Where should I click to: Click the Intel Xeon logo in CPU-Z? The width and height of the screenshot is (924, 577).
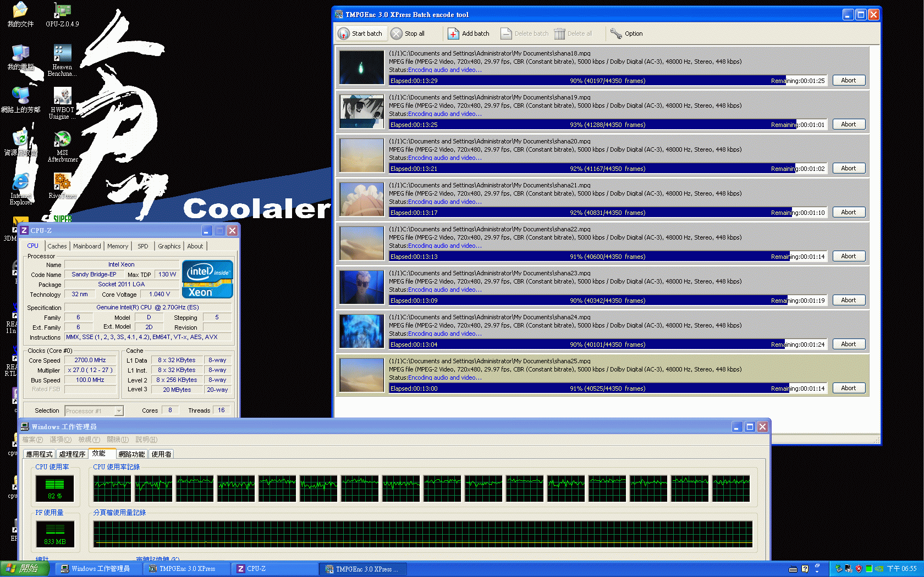click(207, 279)
